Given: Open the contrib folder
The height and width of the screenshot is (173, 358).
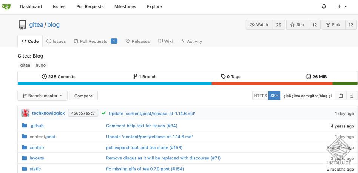Looking at the screenshot, I should [x=37, y=147].
